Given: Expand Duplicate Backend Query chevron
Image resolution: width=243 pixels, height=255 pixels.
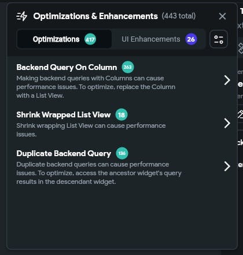Looking at the screenshot, I should click(227, 167).
